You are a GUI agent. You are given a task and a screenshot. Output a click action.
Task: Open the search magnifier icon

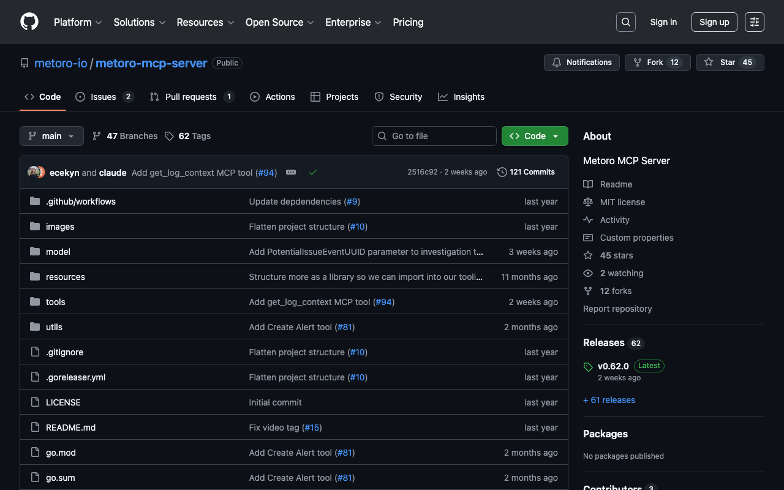[x=625, y=22]
